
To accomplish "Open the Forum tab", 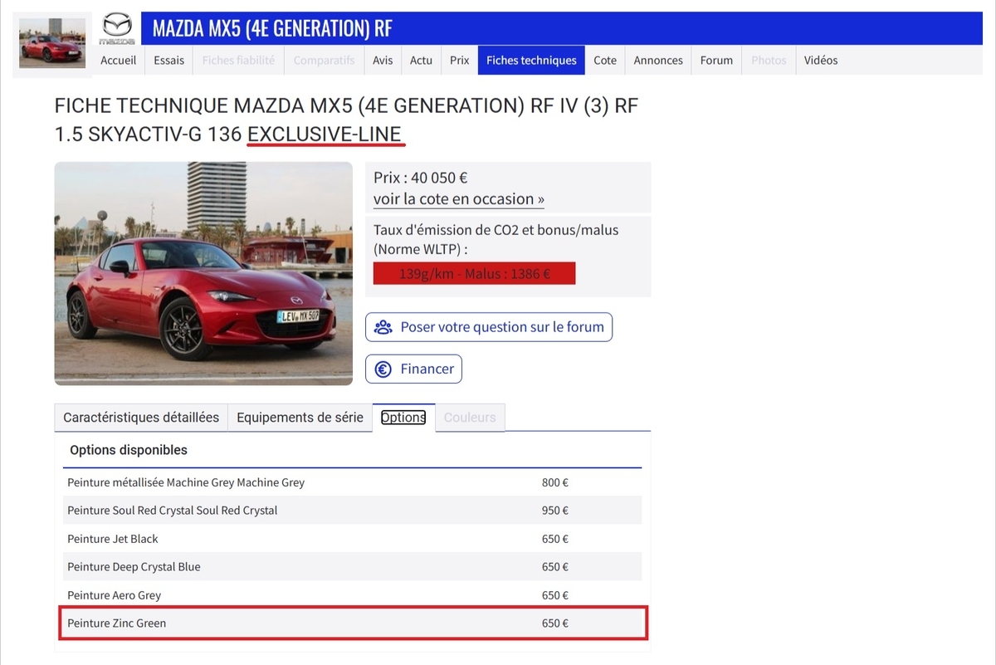I will 716,61.
